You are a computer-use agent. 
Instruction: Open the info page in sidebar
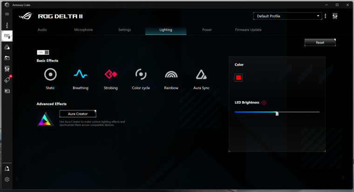click(x=7, y=25)
